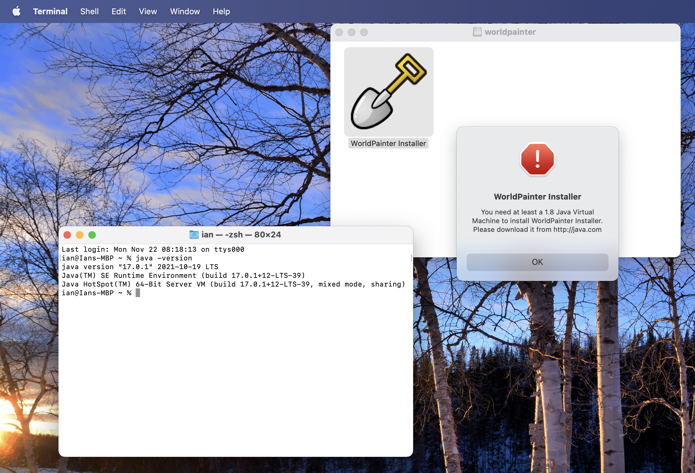
Task: Click the red alert stop-sign icon
Action: click(x=537, y=159)
